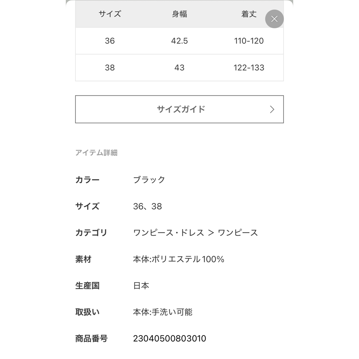Click the 着丈 column header
Screen dimensions: 359x359
point(249,14)
